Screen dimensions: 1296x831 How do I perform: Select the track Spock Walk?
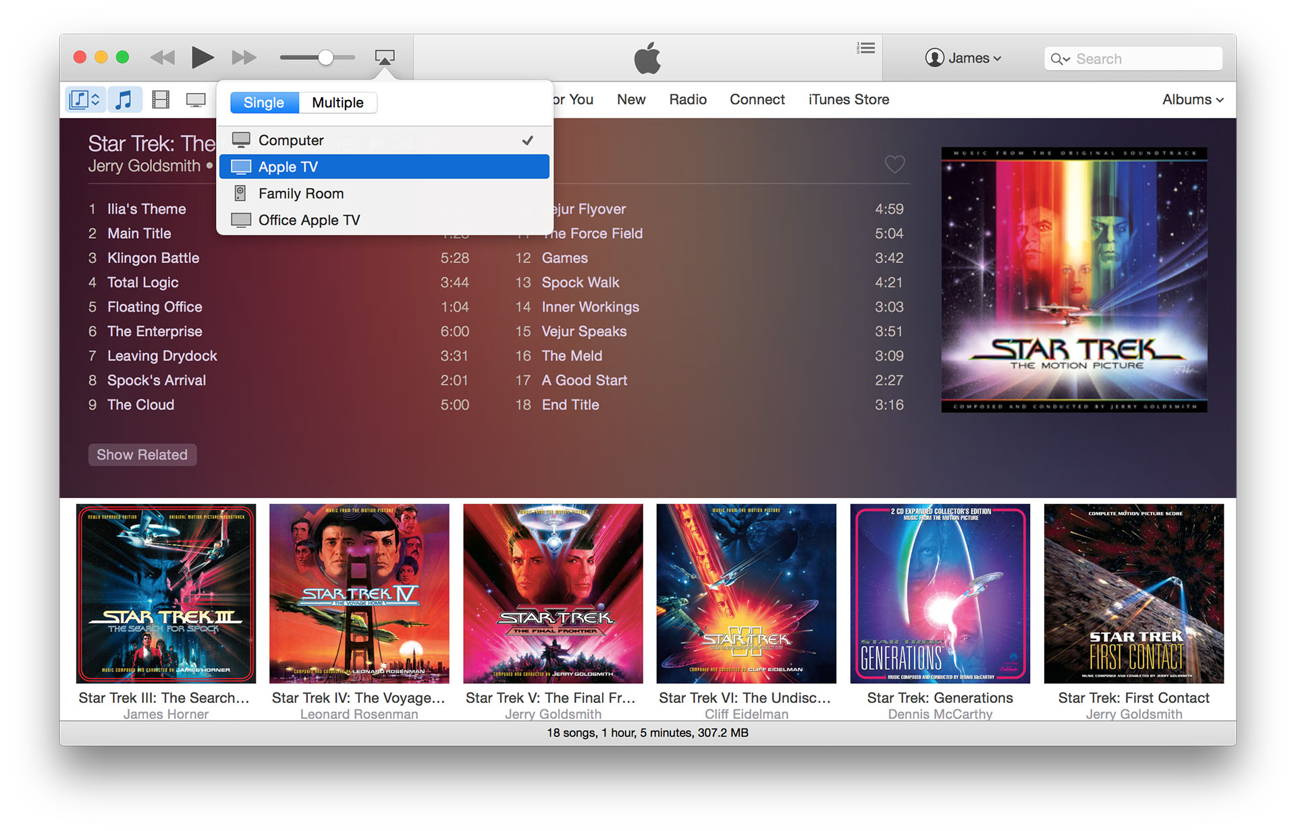click(580, 283)
